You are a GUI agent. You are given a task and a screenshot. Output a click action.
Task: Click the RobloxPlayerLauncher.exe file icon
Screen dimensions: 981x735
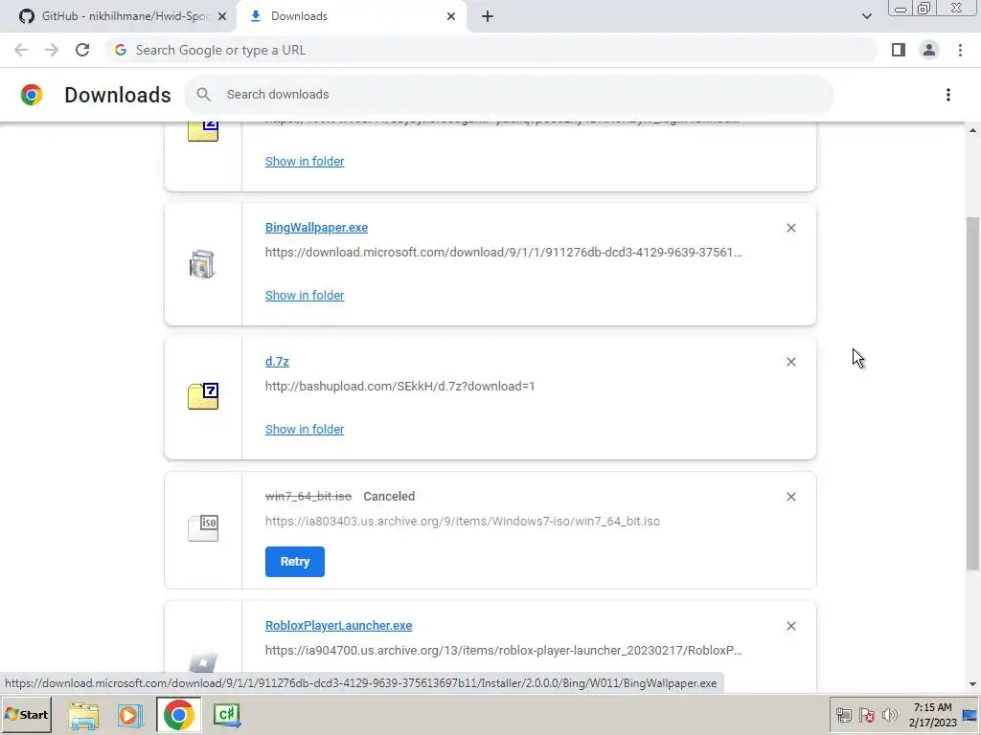point(203,661)
